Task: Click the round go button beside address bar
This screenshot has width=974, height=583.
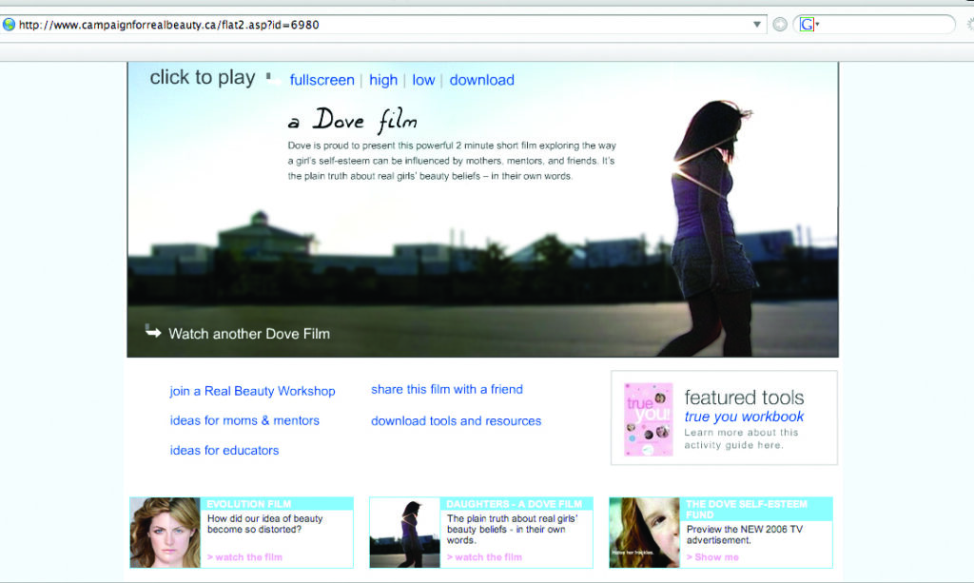Action: [x=780, y=25]
